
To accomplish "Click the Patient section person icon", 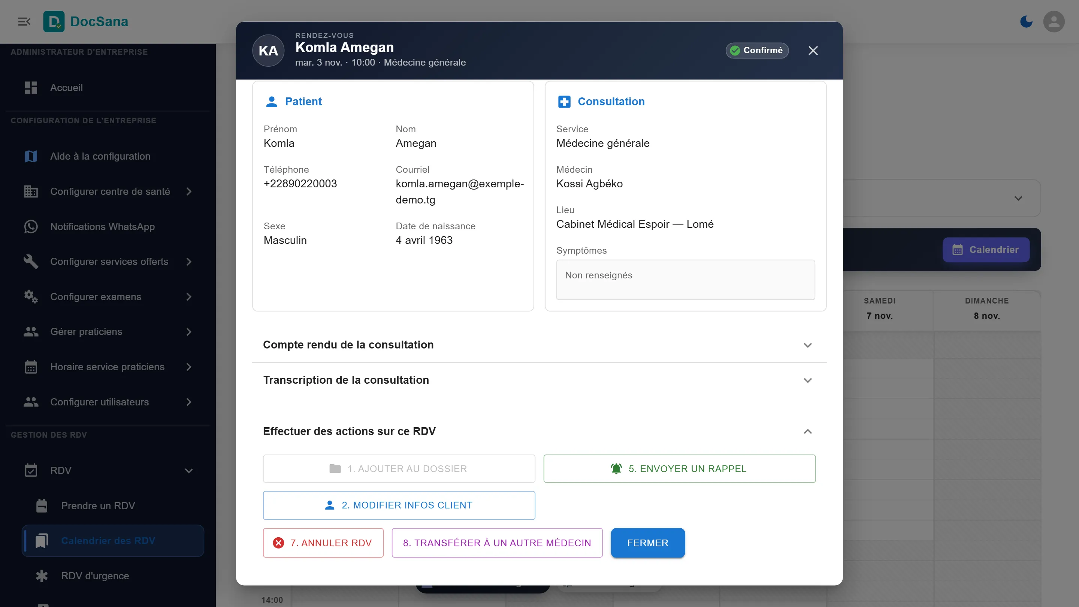I will (x=271, y=102).
